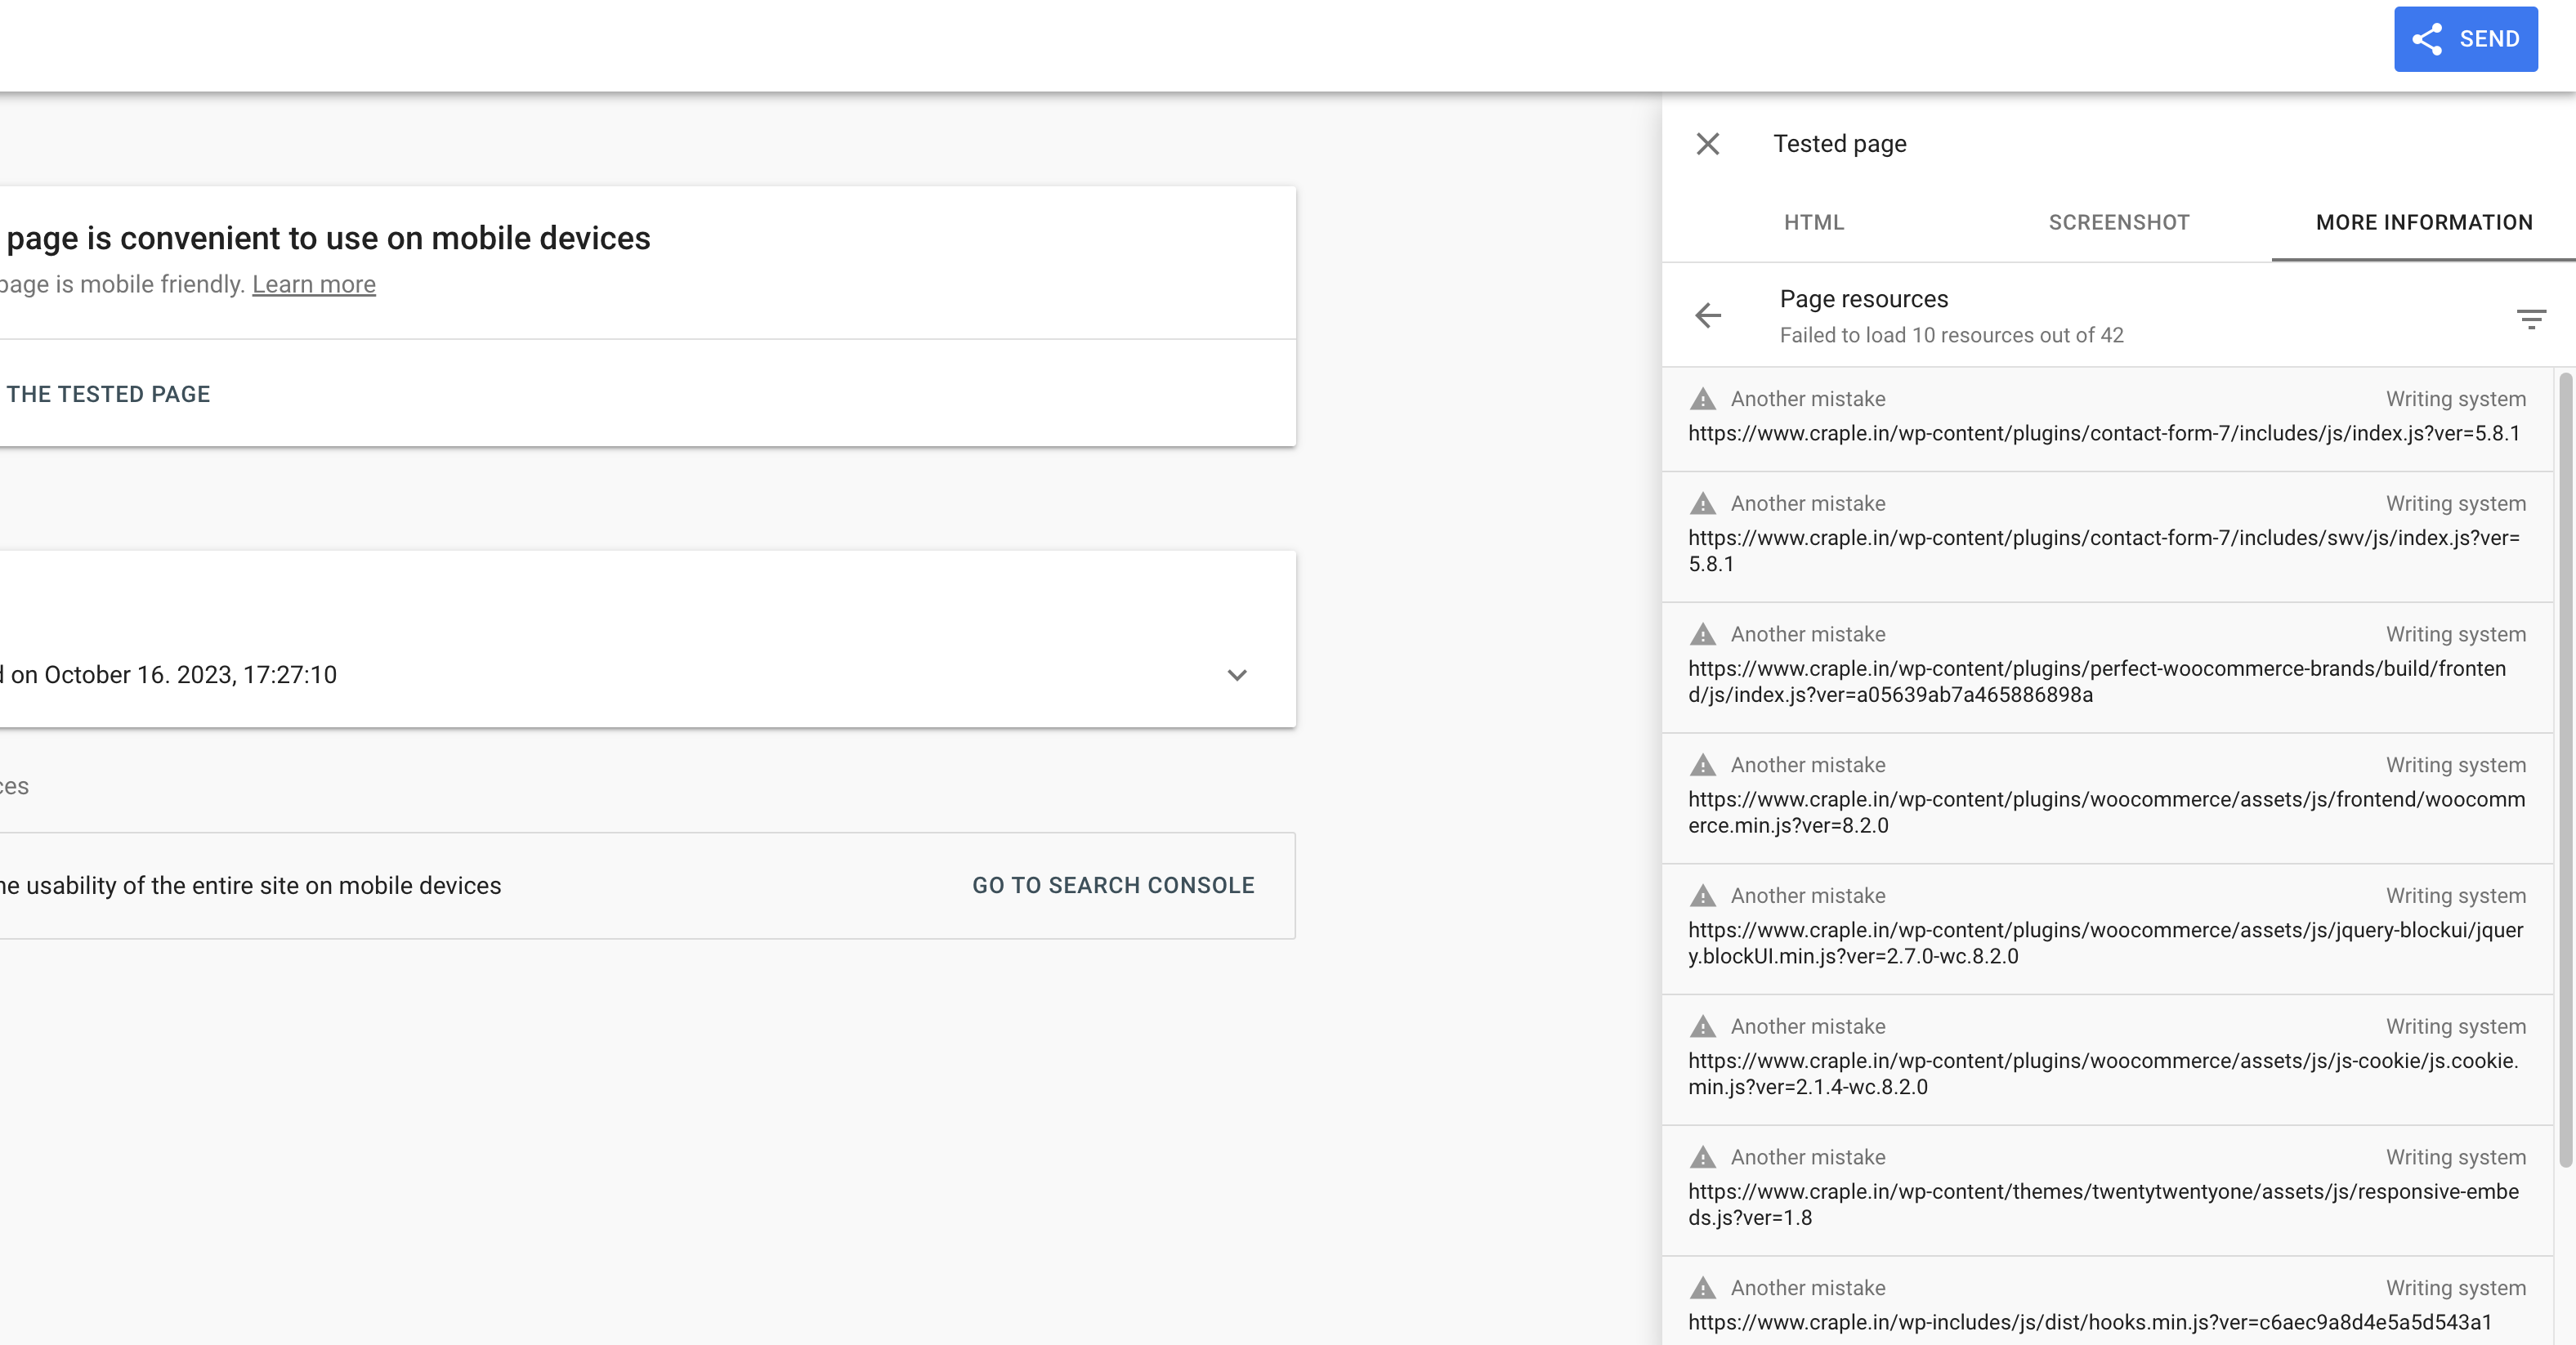The image size is (2576, 1345).
Task: Click warning icon for responsive-embeds.js resource
Action: 1702,1158
